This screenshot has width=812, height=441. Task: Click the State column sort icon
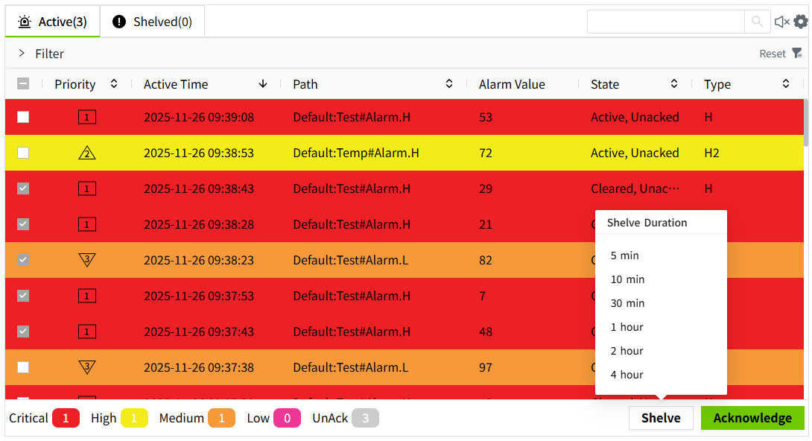[674, 84]
